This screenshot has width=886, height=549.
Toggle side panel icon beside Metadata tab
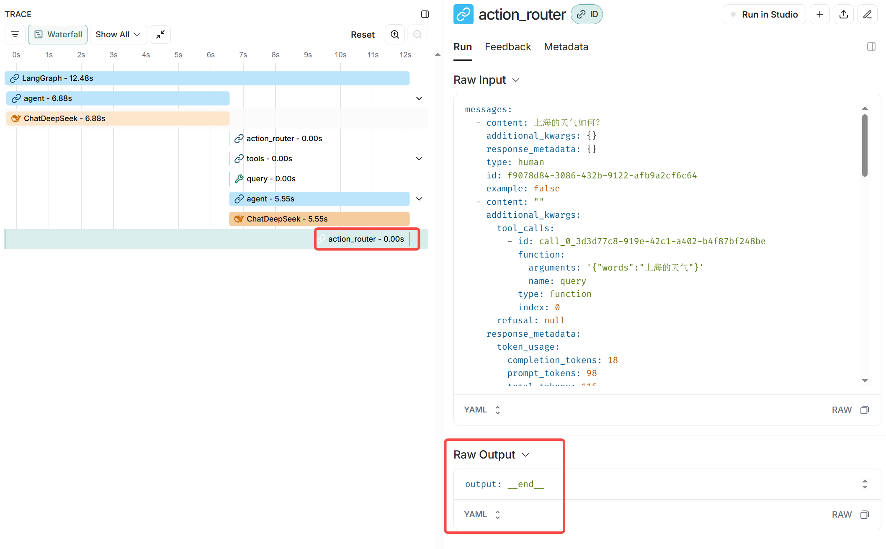(x=871, y=46)
